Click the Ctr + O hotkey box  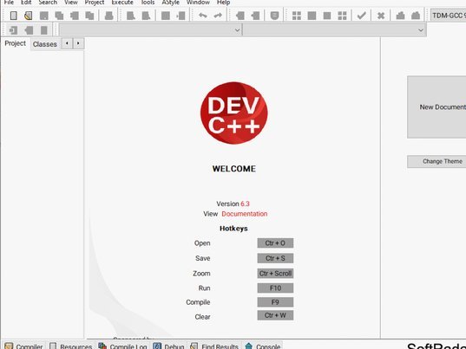pos(275,243)
